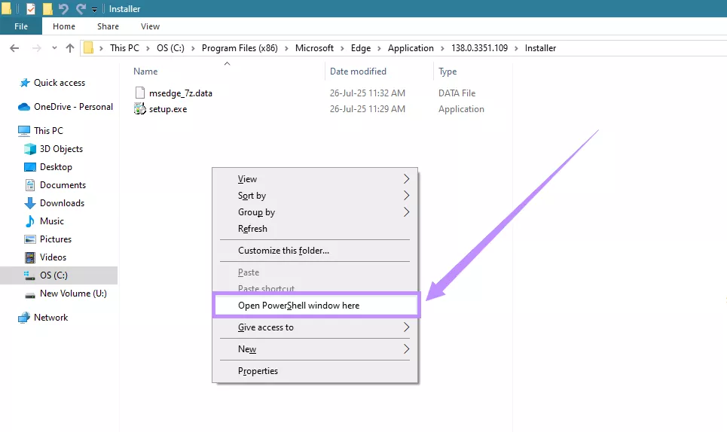Click 138.0.3351.109 in the address breadcrumb

[x=479, y=48]
